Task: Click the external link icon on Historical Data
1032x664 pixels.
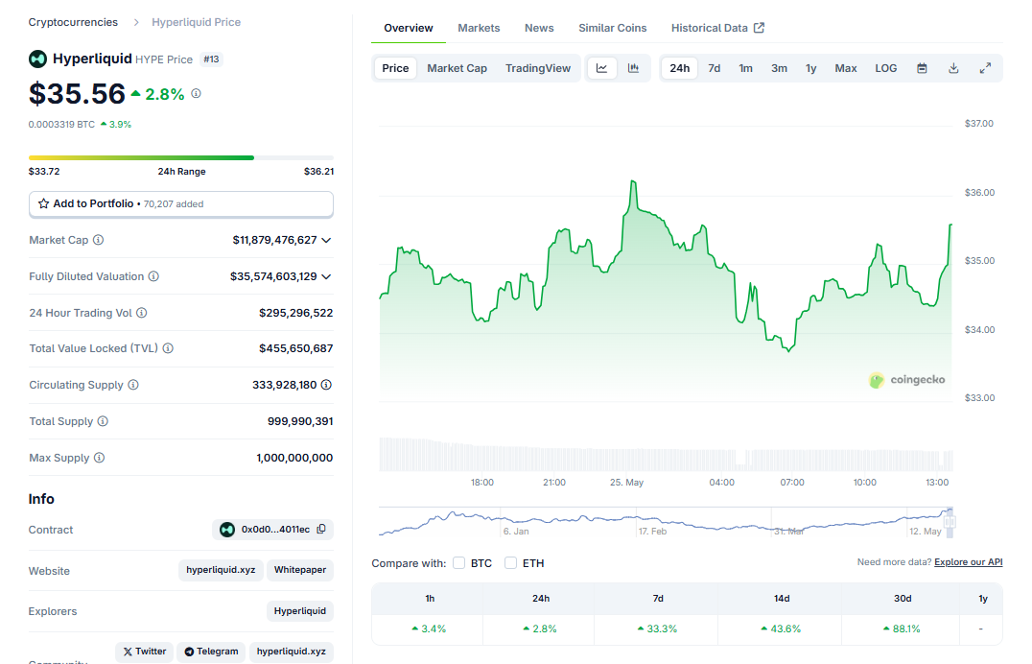Action: pyautogui.click(x=759, y=28)
